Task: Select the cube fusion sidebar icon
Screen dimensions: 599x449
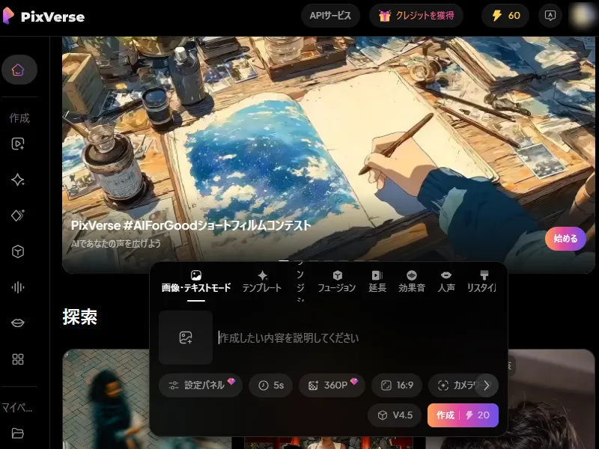Action: (18, 251)
